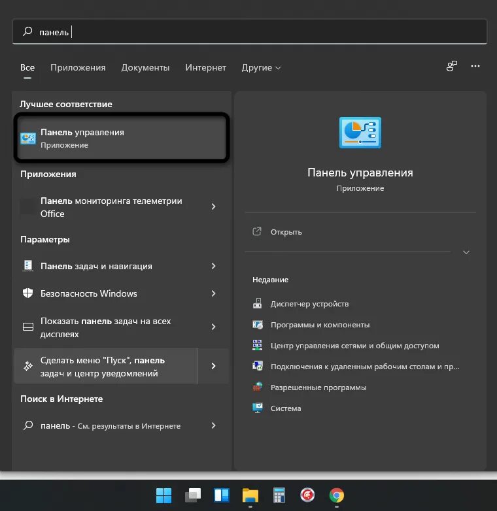497x511 pixels.
Task: Open recent item "Программы и компоненты"
Action: [320, 325]
